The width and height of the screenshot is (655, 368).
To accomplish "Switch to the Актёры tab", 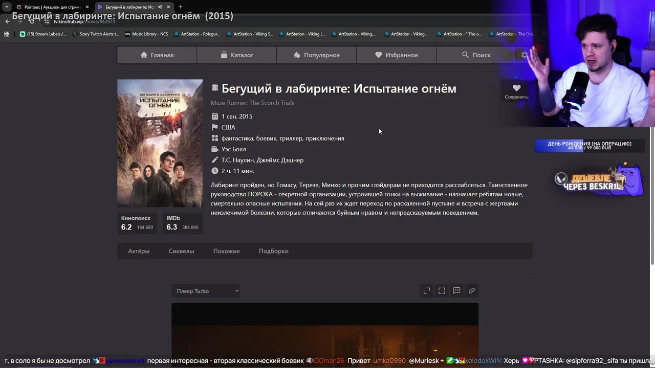I will click(x=139, y=251).
